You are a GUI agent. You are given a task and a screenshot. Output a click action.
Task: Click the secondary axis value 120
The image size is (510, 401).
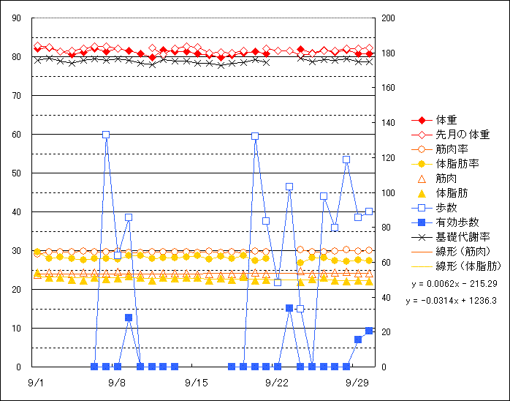[x=388, y=157]
